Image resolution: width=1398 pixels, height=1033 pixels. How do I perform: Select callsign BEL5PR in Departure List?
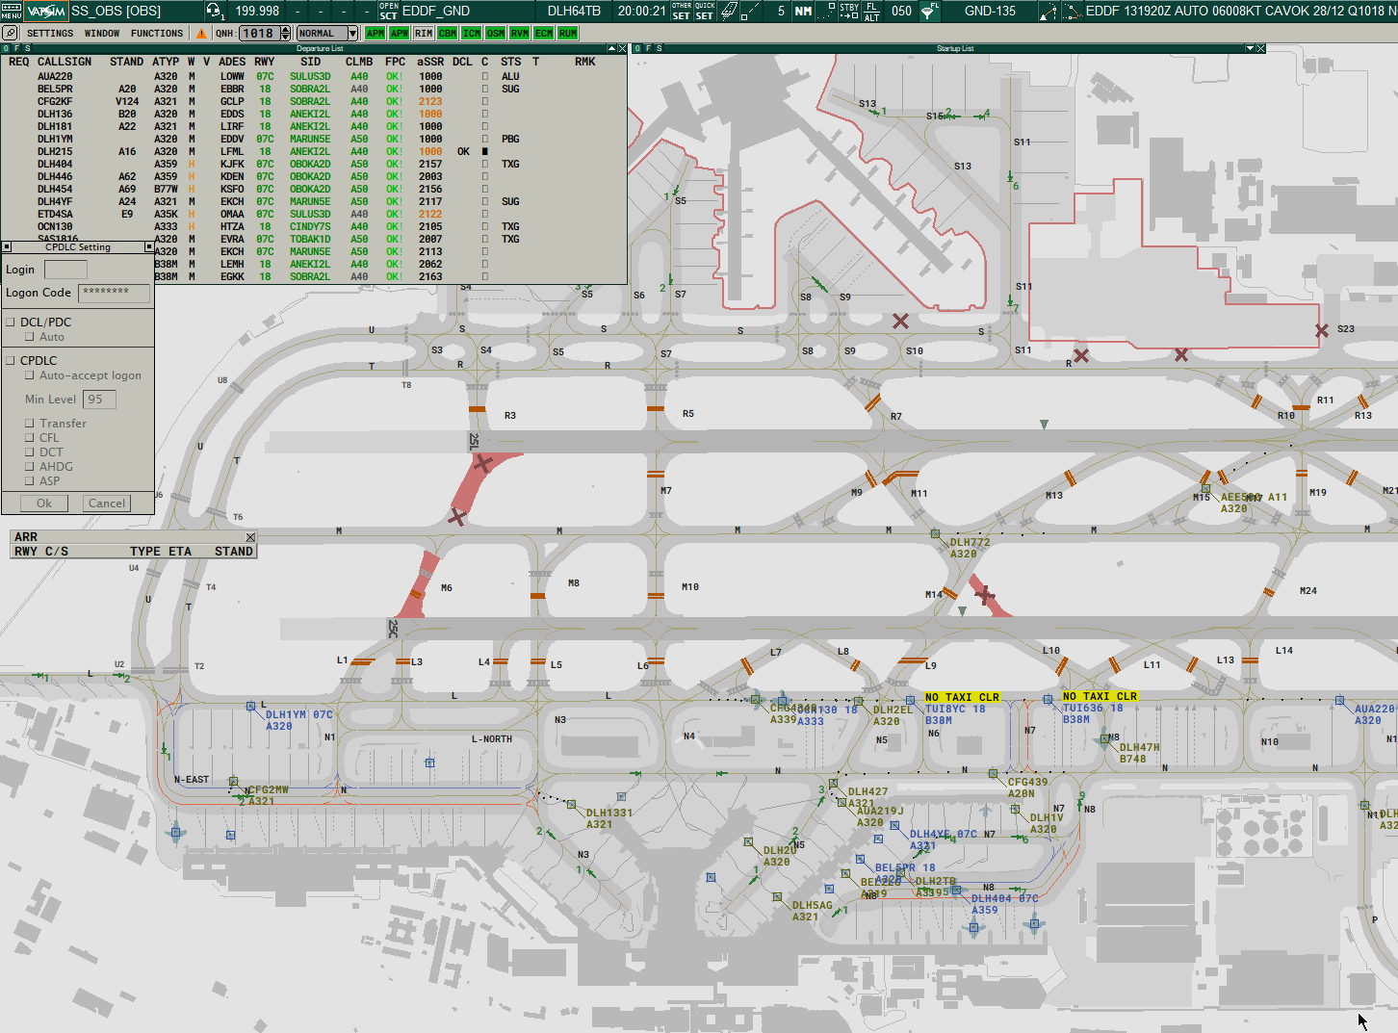tap(55, 89)
